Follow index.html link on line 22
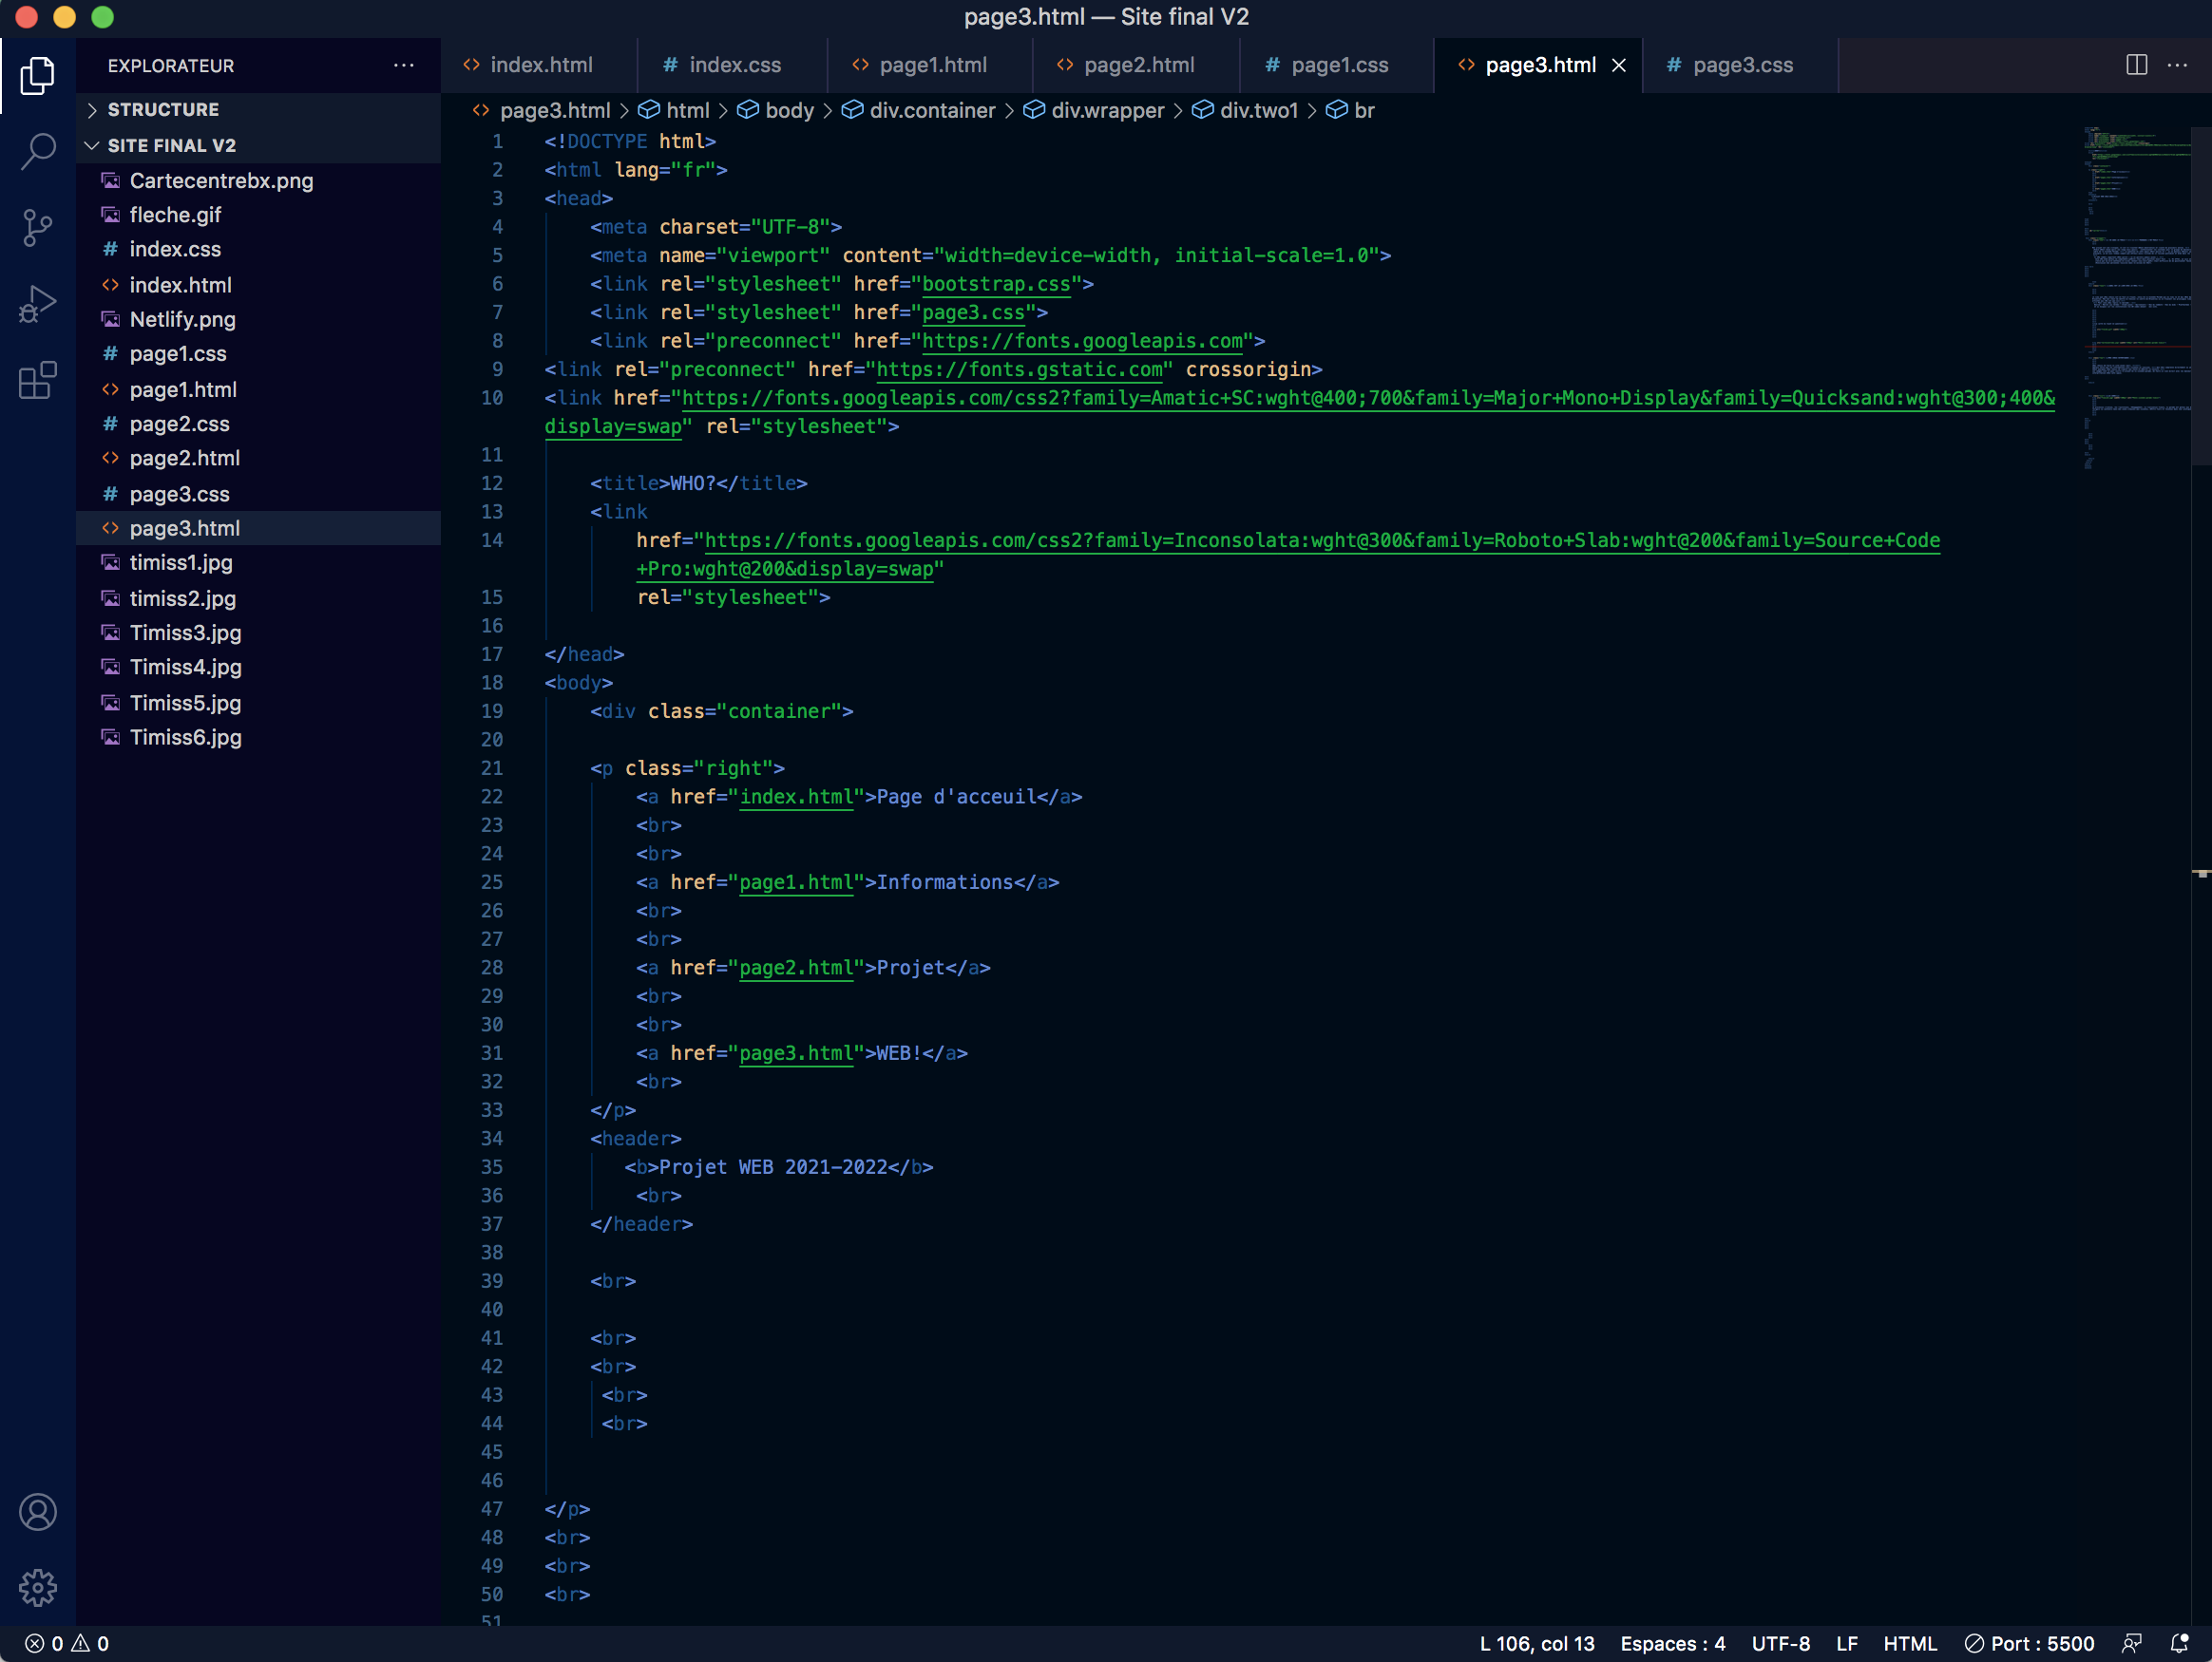This screenshot has height=1662, width=2212. (x=796, y=797)
